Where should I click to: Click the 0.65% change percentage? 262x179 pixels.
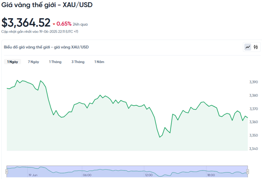[64, 24]
